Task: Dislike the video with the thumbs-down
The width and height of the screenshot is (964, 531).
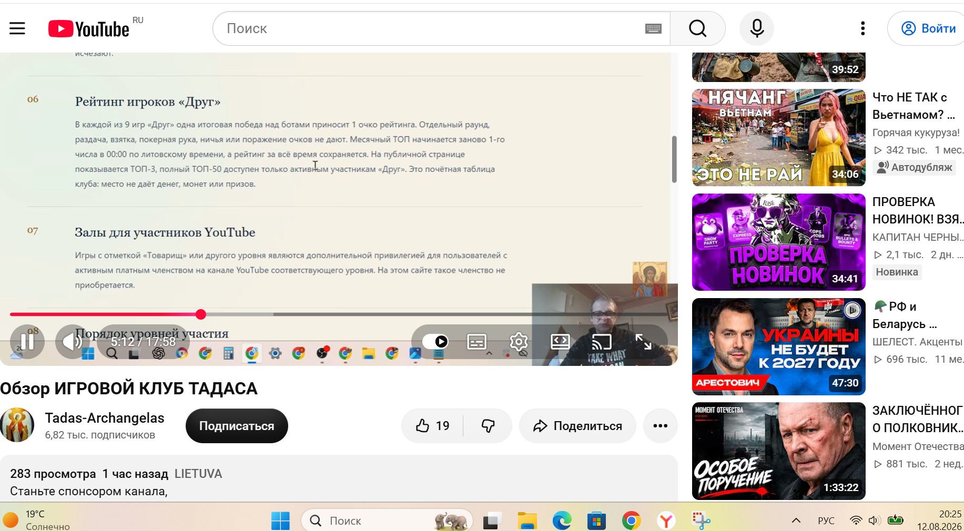Action: (x=488, y=426)
